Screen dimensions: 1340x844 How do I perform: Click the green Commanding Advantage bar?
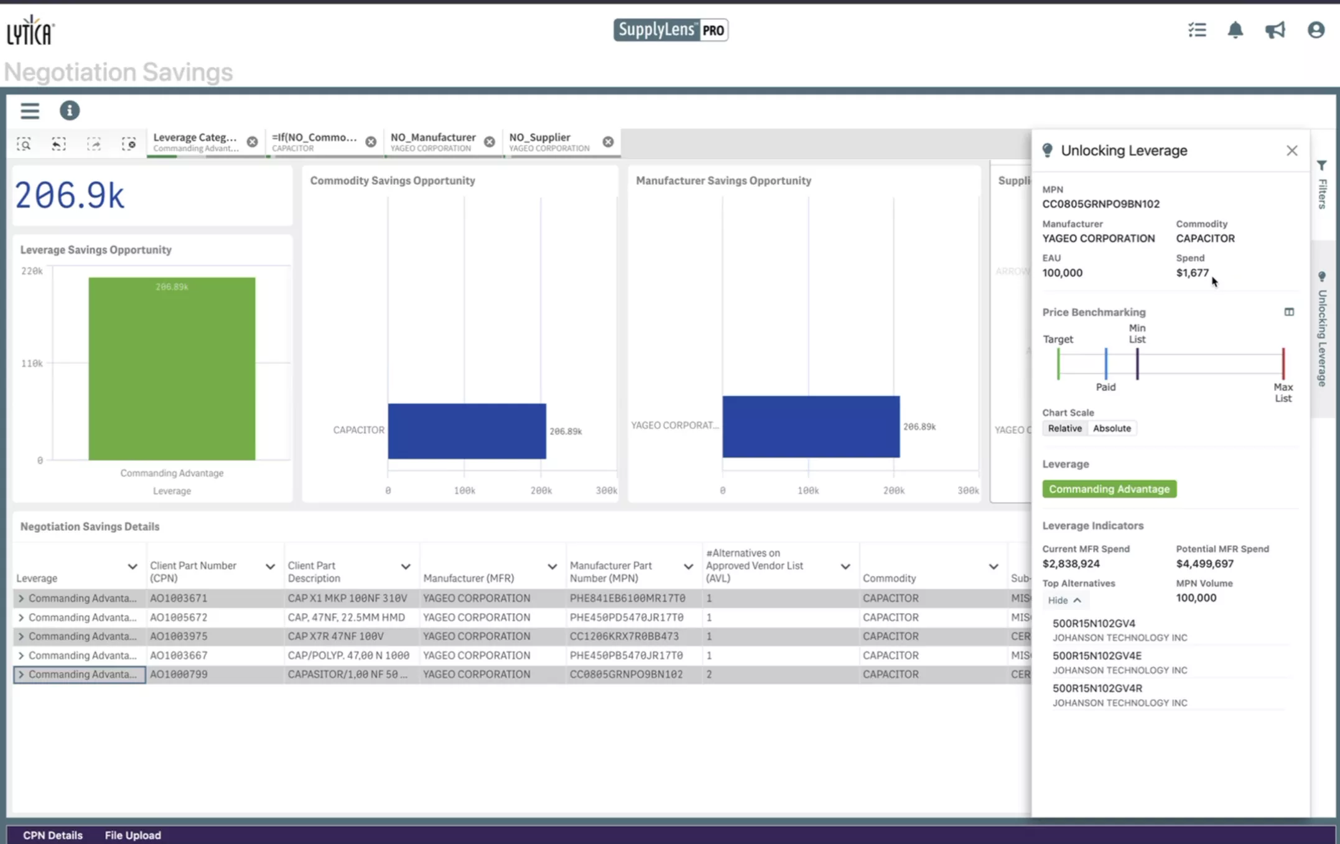pos(172,368)
